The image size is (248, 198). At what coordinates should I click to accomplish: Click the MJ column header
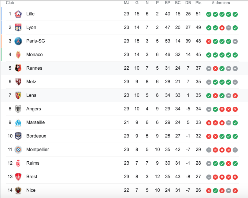coord(127,3)
